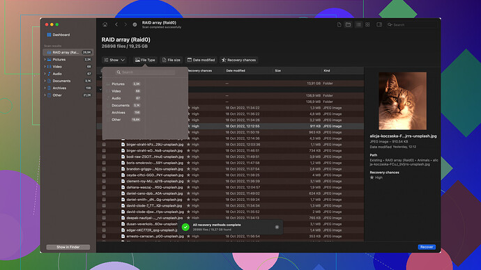Image resolution: width=481 pixels, height=270 pixels.
Task: Expand Archives category in sidebar
Action: [45, 88]
